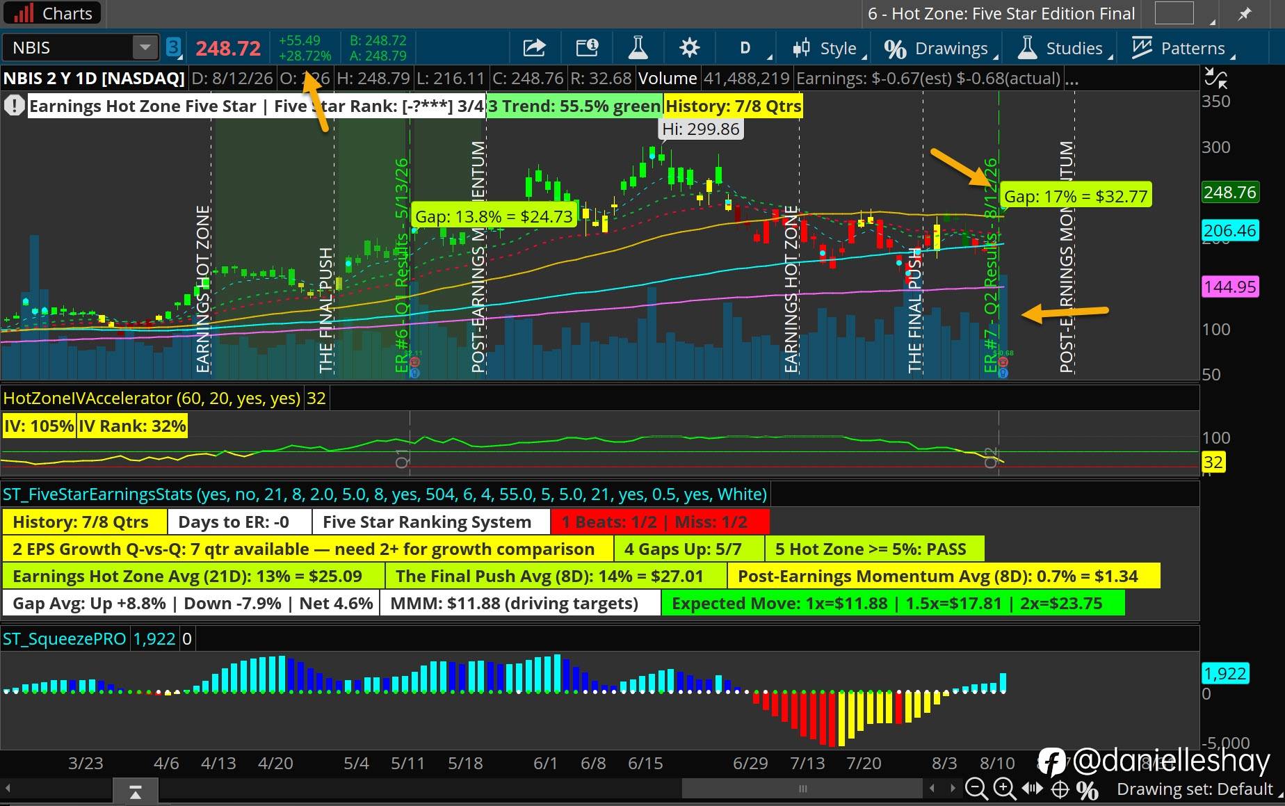Click the ST_FiveStarEarningsStats study title
Viewport: 1285px width, 806px height.
pyautogui.click(x=385, y=494)
